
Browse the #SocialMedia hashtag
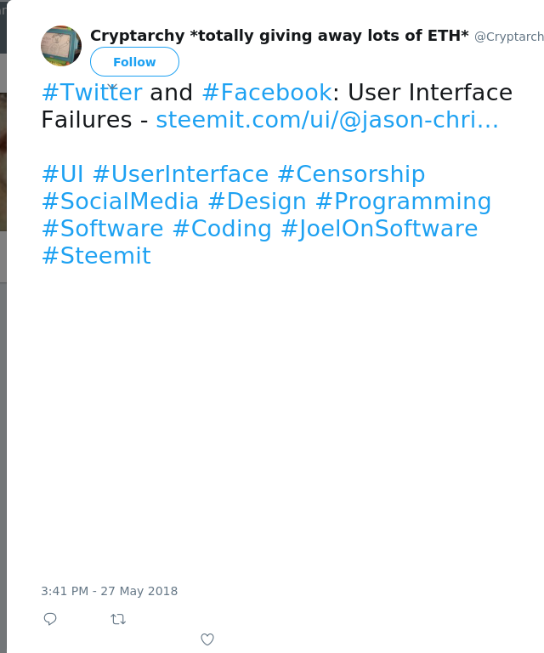120,202
